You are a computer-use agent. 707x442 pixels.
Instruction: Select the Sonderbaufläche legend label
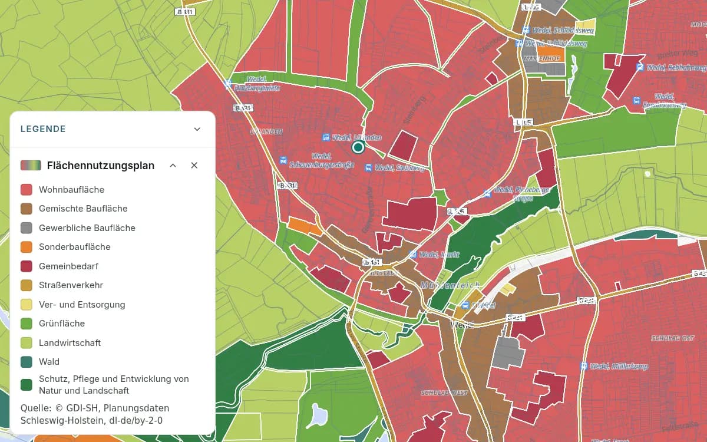[75, 247]
